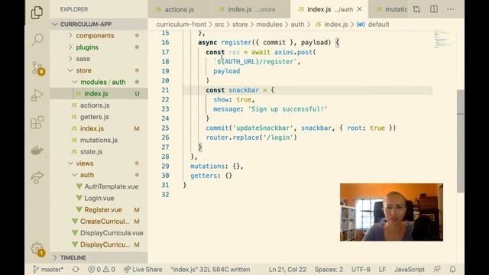Open the feedback icon in status bar
489x275 pixels.
tap(437, 270)
